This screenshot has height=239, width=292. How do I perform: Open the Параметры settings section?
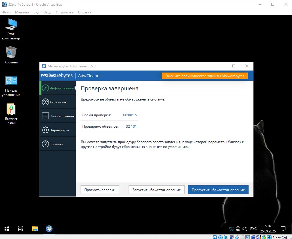58,130
